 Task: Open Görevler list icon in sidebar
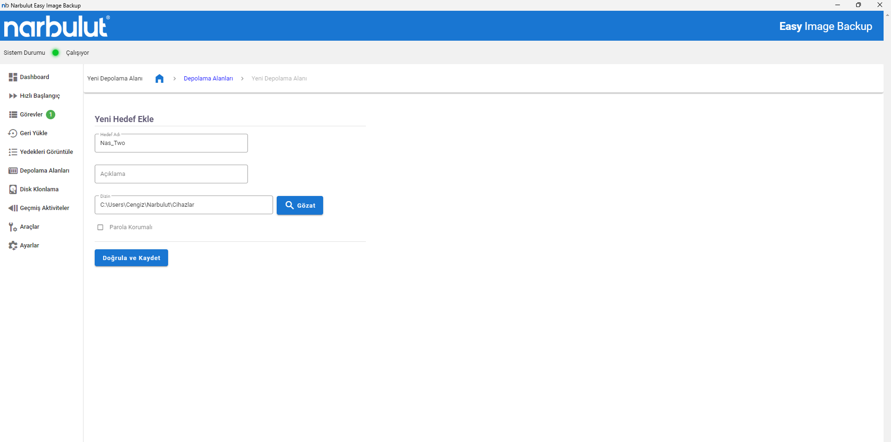(x=13, y=115)
